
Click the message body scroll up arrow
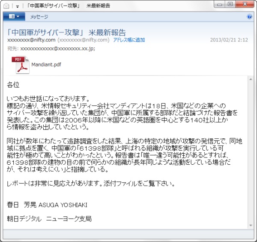[251, 79]
